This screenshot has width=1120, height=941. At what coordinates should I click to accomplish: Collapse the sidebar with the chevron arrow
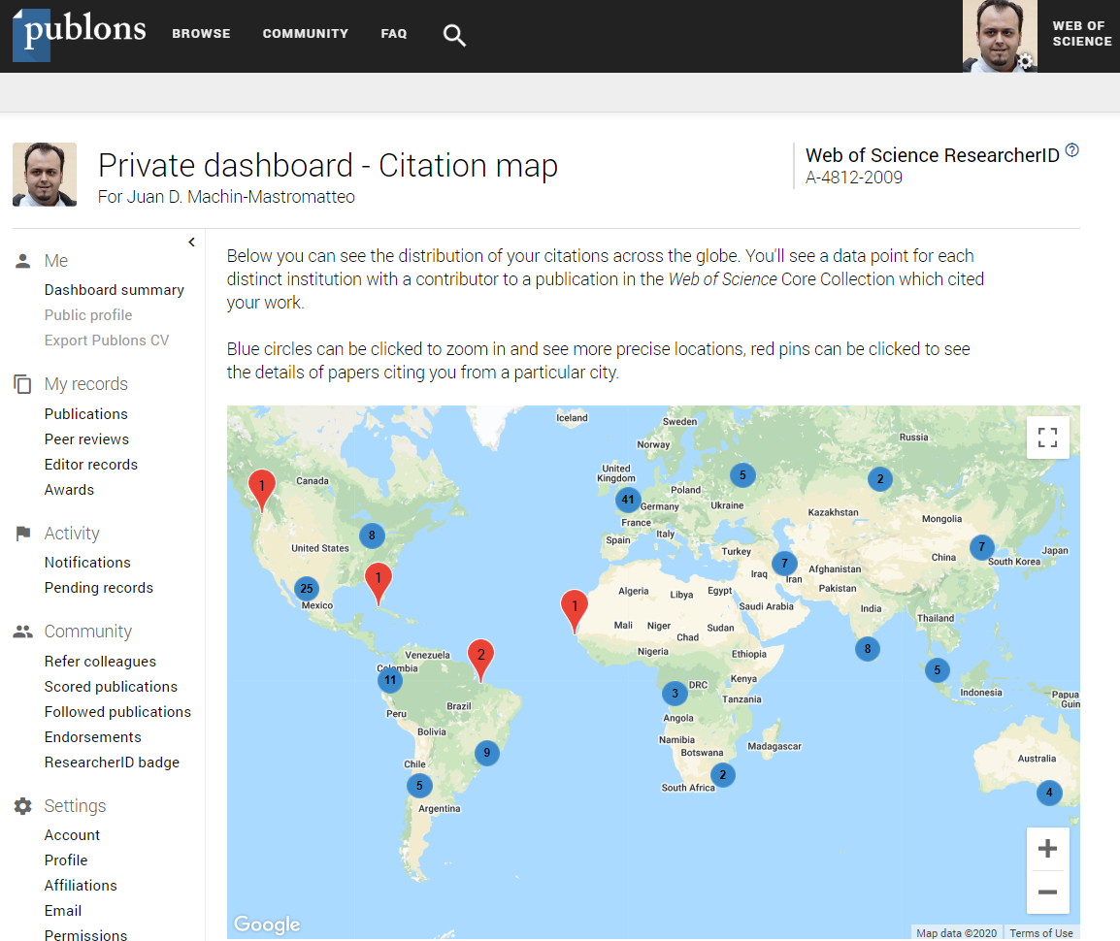pos(191,243)
